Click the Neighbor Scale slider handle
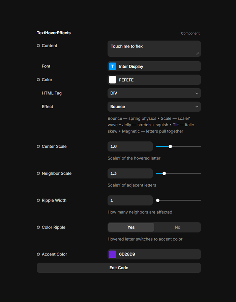236x302 pixels. 164,173
